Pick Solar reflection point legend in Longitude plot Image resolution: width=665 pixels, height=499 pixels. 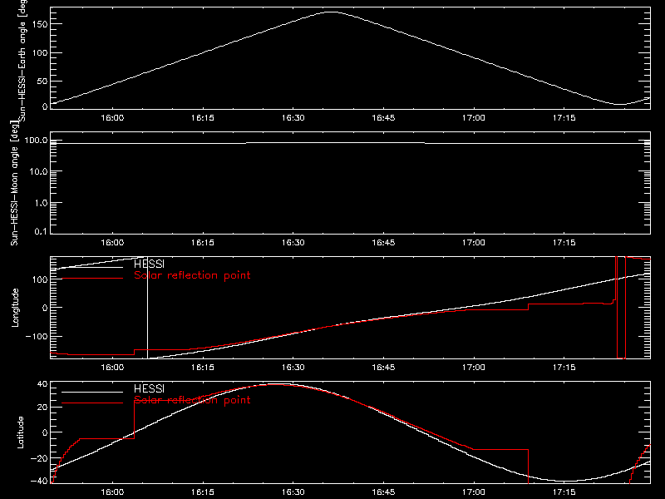coord(192,275)
